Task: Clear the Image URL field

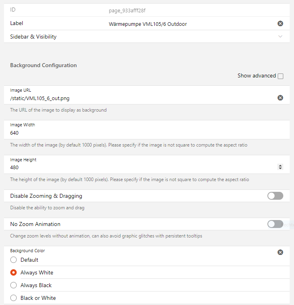Action: [x=280, y=98]
